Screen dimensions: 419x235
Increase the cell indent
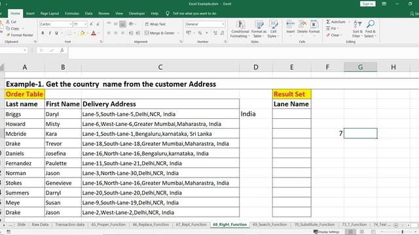tap(137, 33)
